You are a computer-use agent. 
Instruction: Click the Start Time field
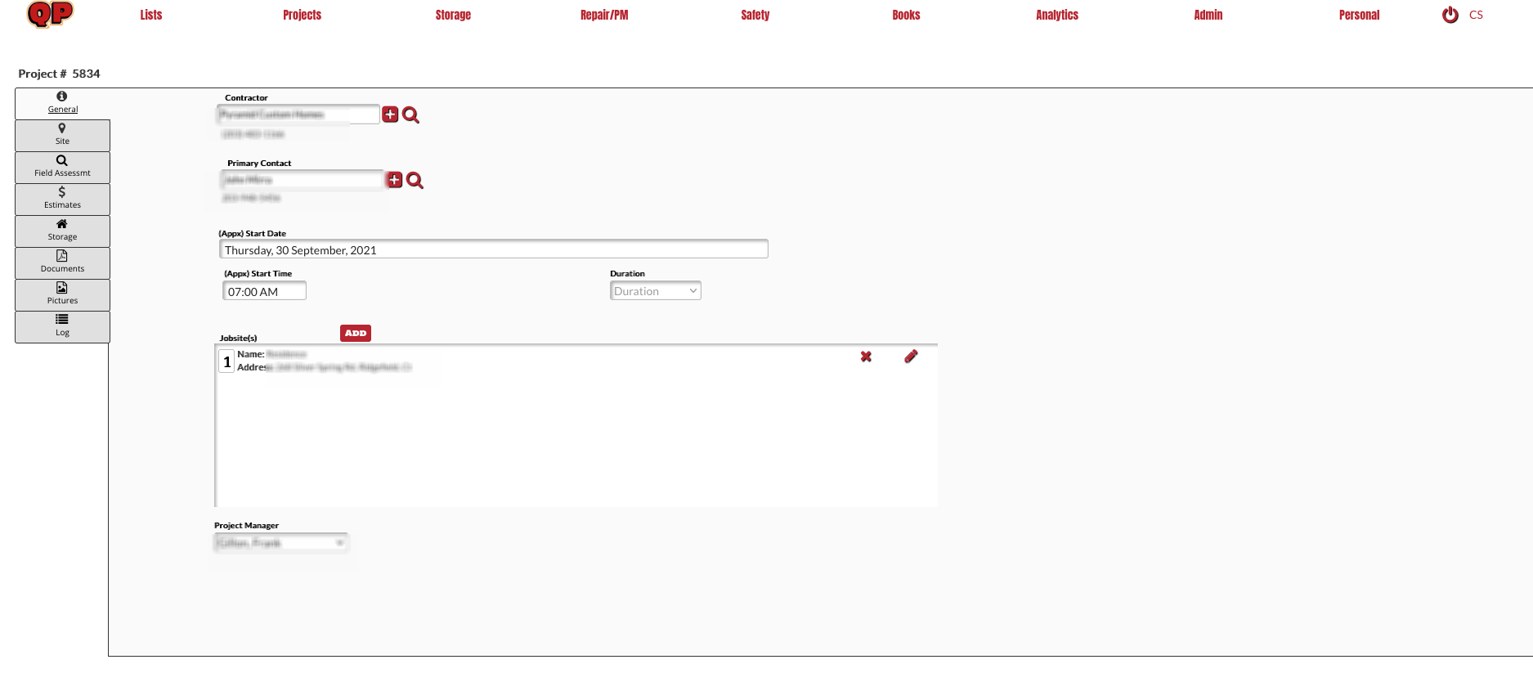click(264, 291)
